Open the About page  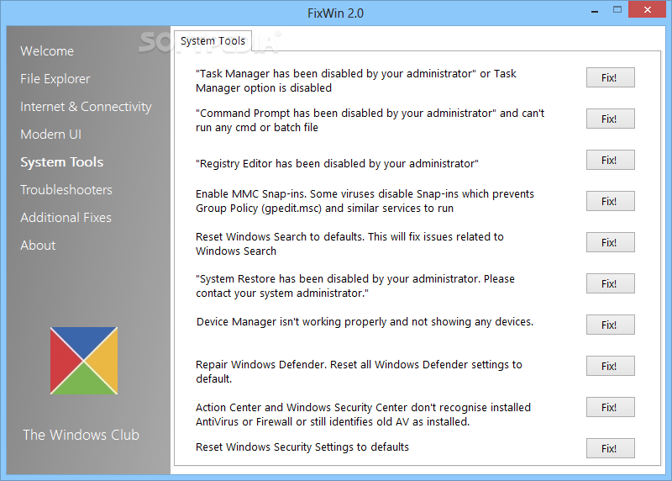tap(38, 246)
